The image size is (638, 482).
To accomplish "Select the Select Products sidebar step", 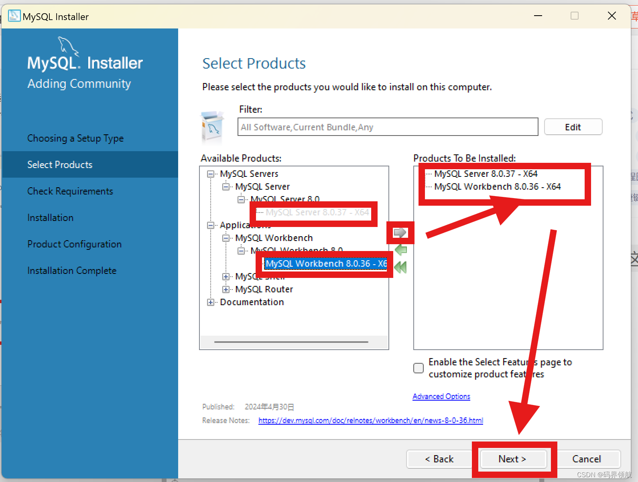I will (x=90, y=164).
